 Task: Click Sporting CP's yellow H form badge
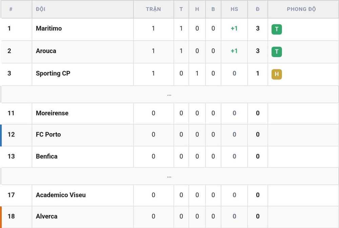click(277, 74)
